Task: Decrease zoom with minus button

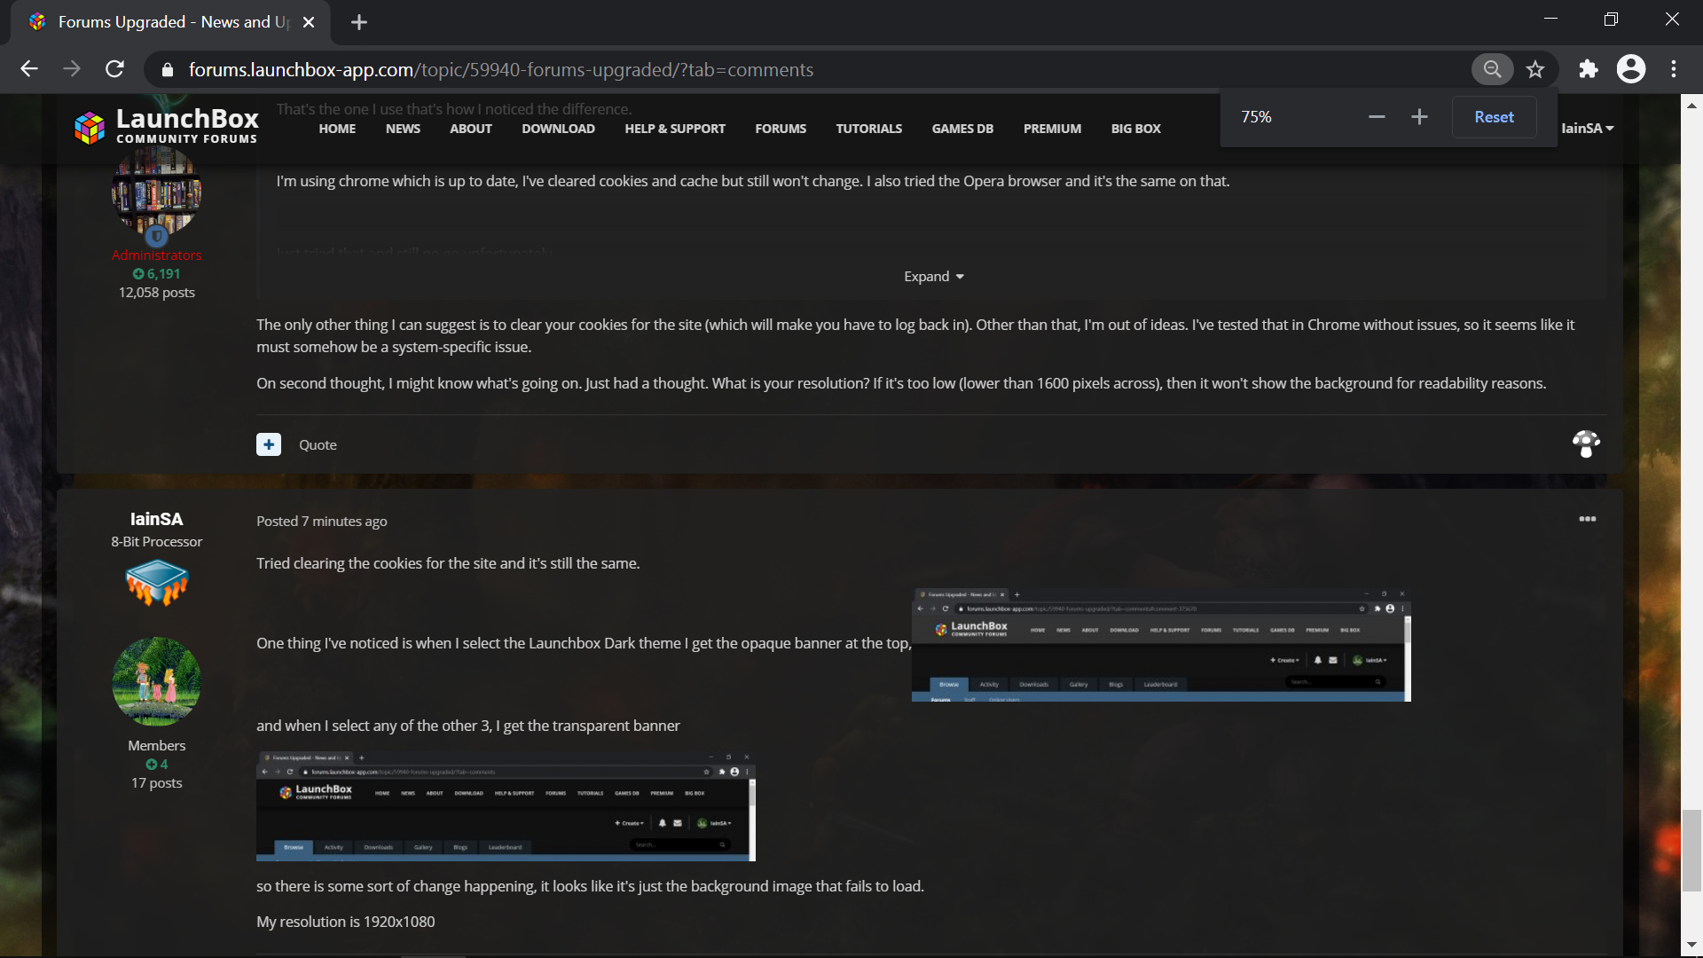Action: [x=1377, y=117]
